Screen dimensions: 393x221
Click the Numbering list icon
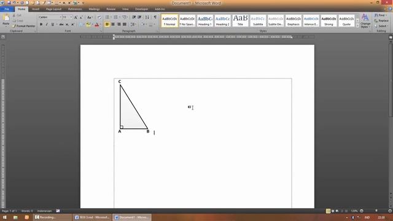click(x=115, y=17)
